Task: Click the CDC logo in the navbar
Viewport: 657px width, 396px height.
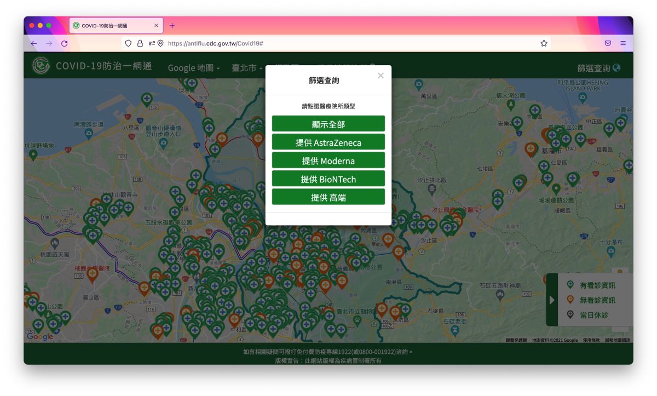Action: [x=41, y=65]
